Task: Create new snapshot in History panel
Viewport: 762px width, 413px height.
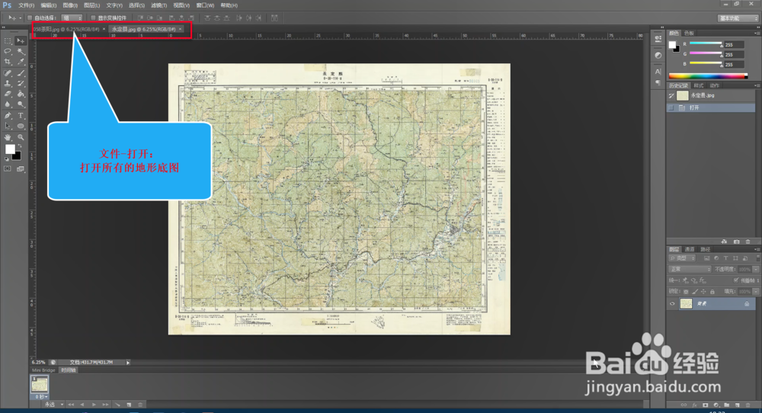Action: click(x=736, y=242)
